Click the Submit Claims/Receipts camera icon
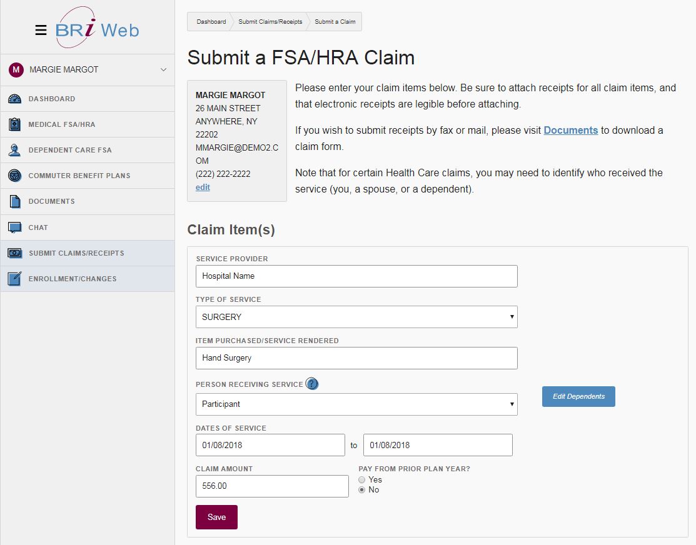The width and height of the screenshot is (696, 545). (16, 252)
